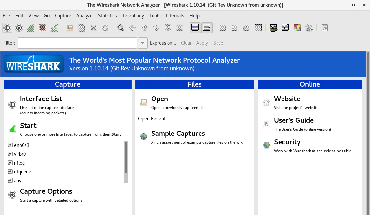Select the nflog interface
370x215 pixels.
pos(65,163)
